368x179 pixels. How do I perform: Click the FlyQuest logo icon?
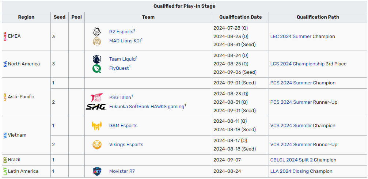(97, 68)
